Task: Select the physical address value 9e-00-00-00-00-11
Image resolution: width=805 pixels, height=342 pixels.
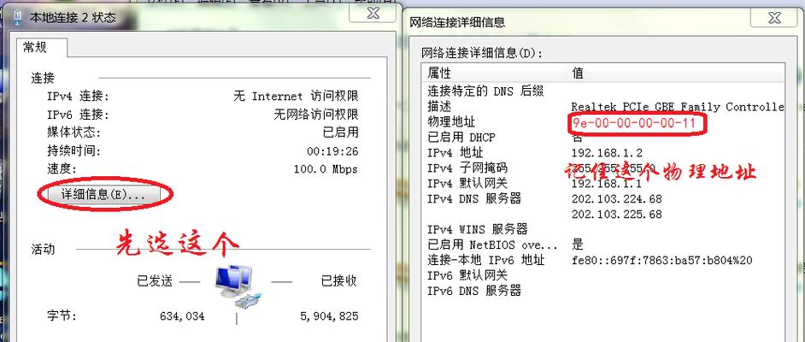Action: pos(633,123)
